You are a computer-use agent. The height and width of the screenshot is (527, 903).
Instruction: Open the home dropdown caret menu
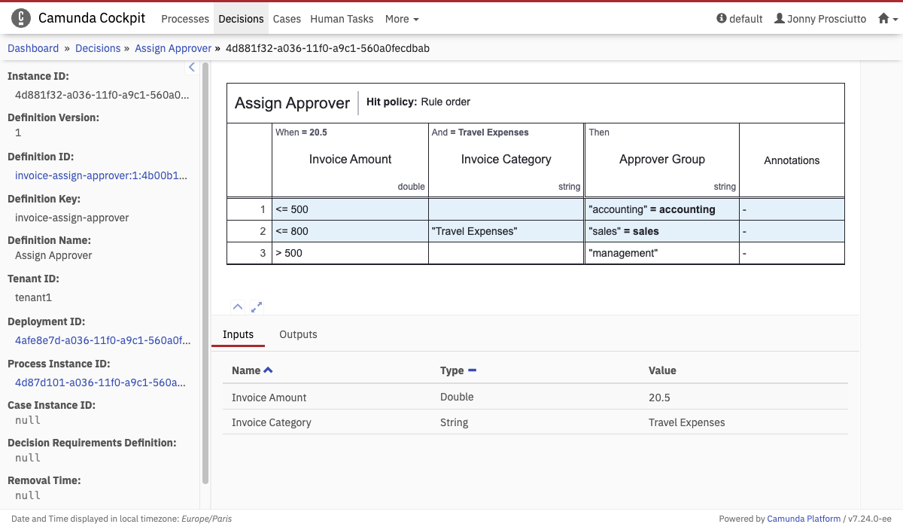point(895,20)
